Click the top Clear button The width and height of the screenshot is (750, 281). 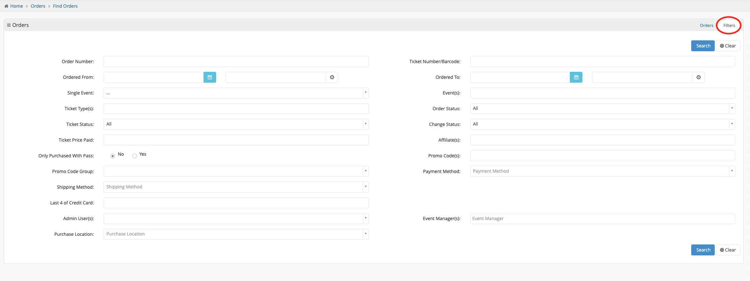tap(728, 46)
